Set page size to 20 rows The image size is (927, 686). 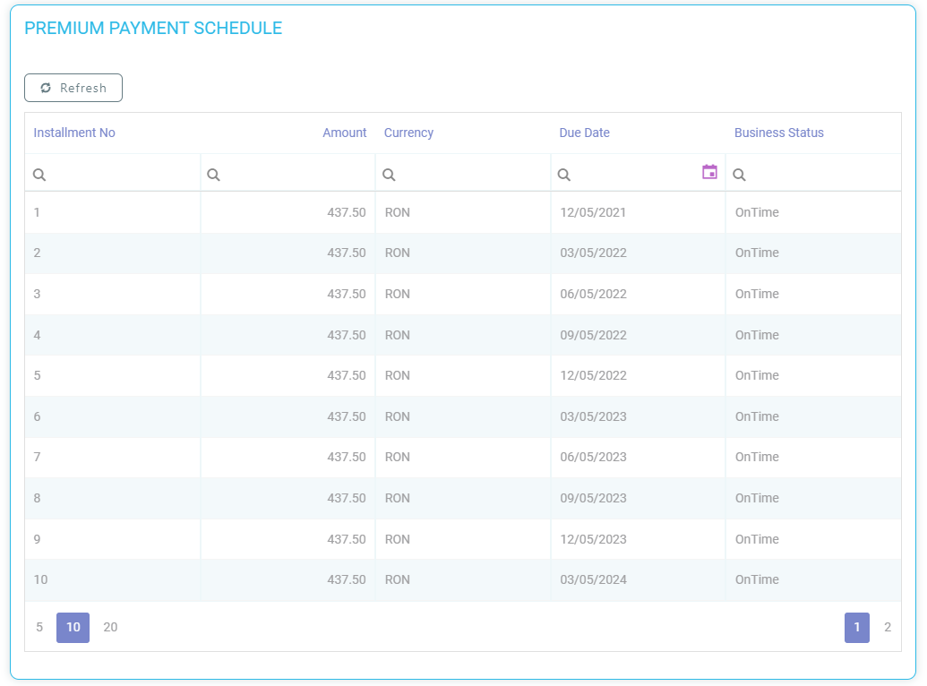pos(110,627)
